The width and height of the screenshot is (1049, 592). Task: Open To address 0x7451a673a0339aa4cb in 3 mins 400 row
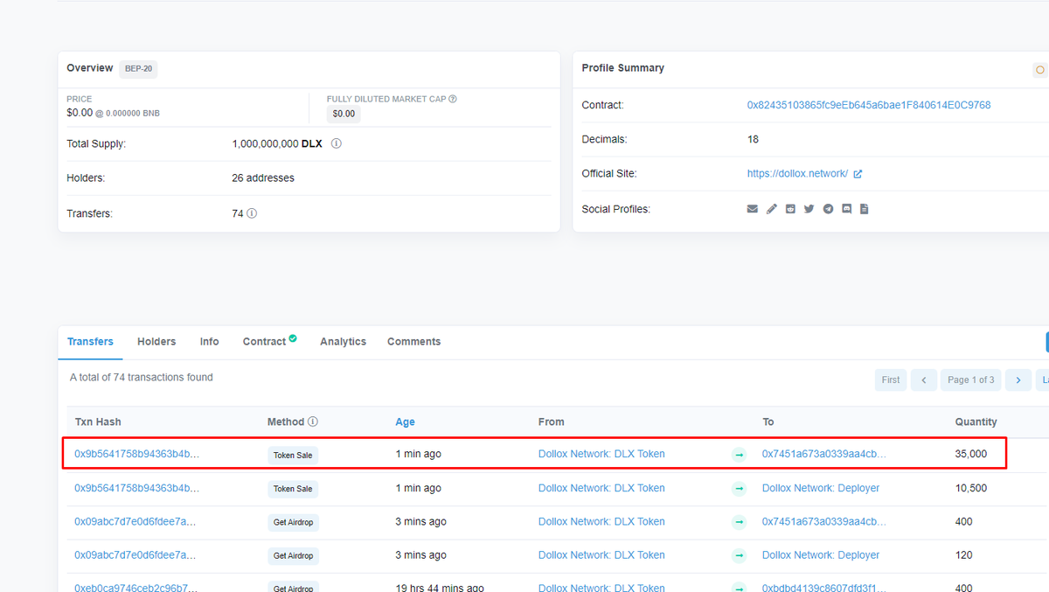(823, 521)
